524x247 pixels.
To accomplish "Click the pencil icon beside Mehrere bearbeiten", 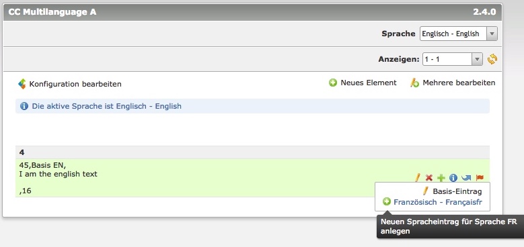I will point(414,83).
